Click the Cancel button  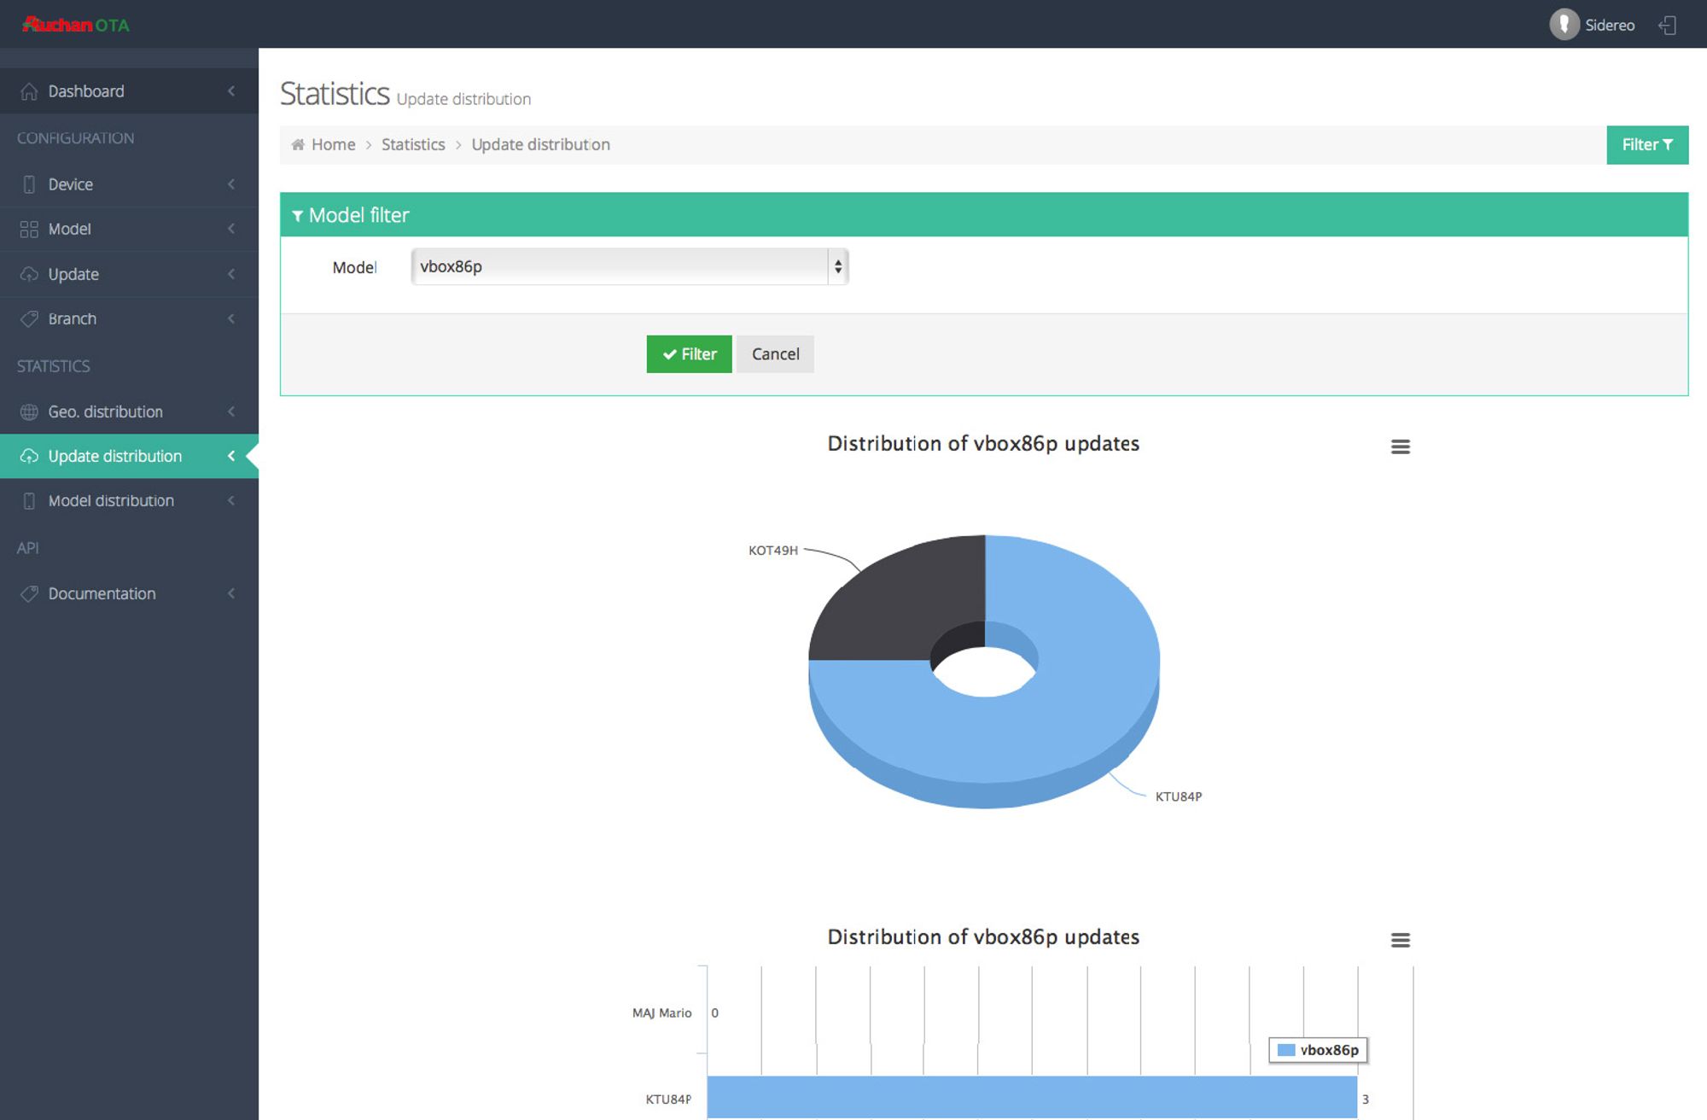click(775, 354)
